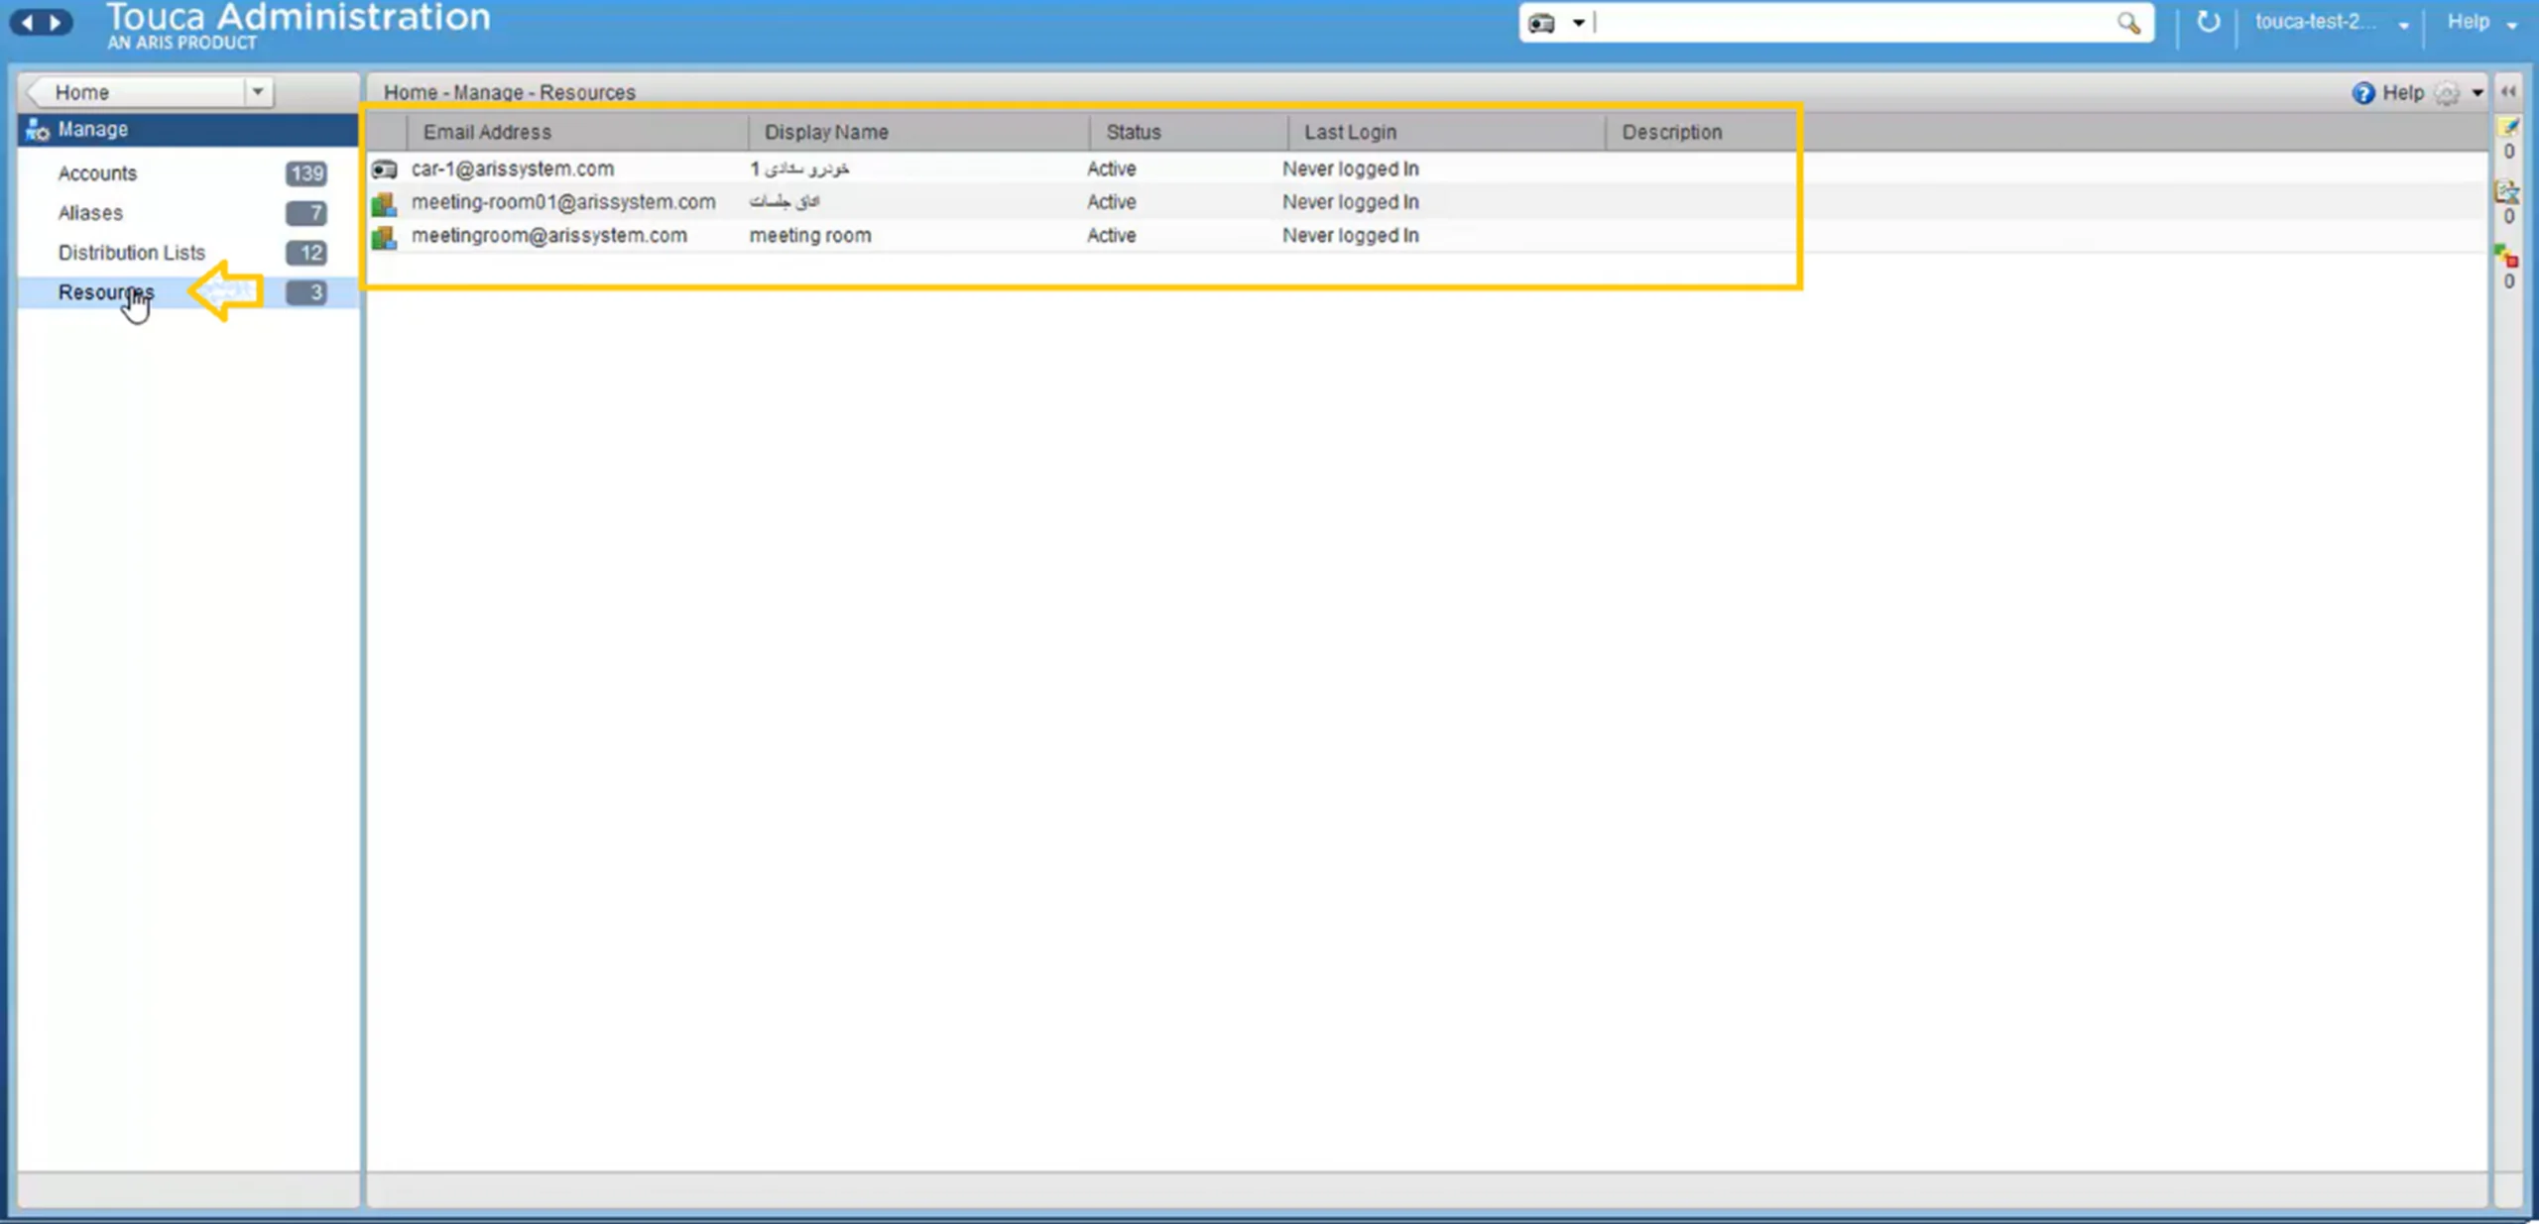Image resolution: width=2539 pixels, height=1224 pixels.
Task: Select the Distribution Lists menu item
Action: pos(131,251)
